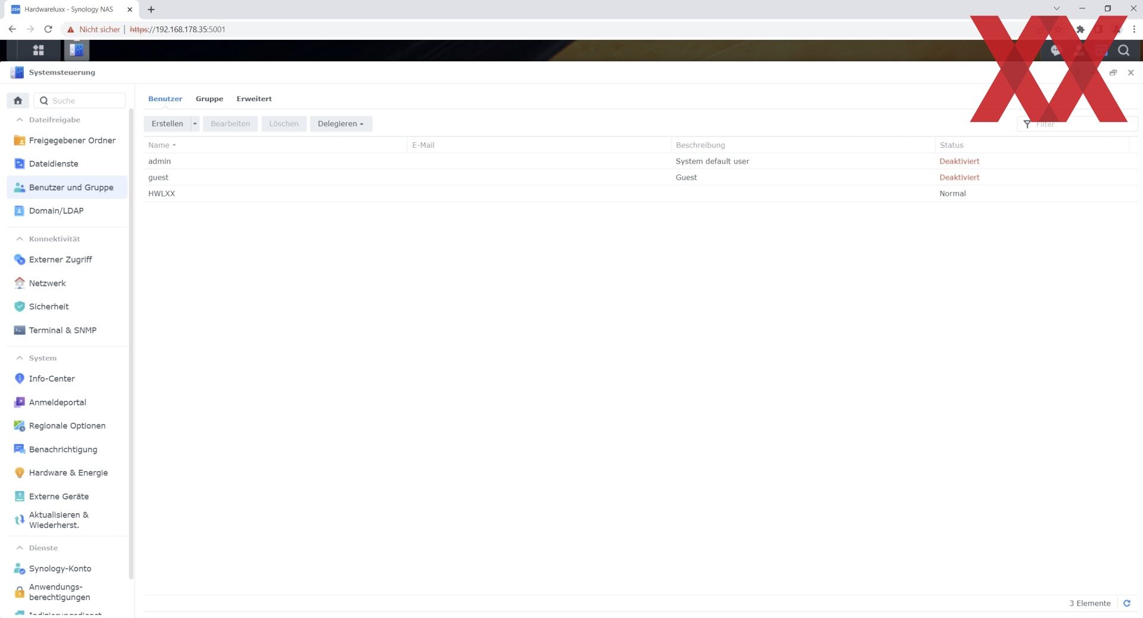
Task: Open Aktualisieren & Wiederherst. settings
Action: coord(67,520)
